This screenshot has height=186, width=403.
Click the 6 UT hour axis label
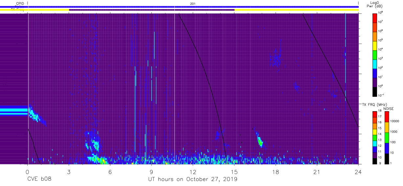pyautogui.click(x=110, y=172)
